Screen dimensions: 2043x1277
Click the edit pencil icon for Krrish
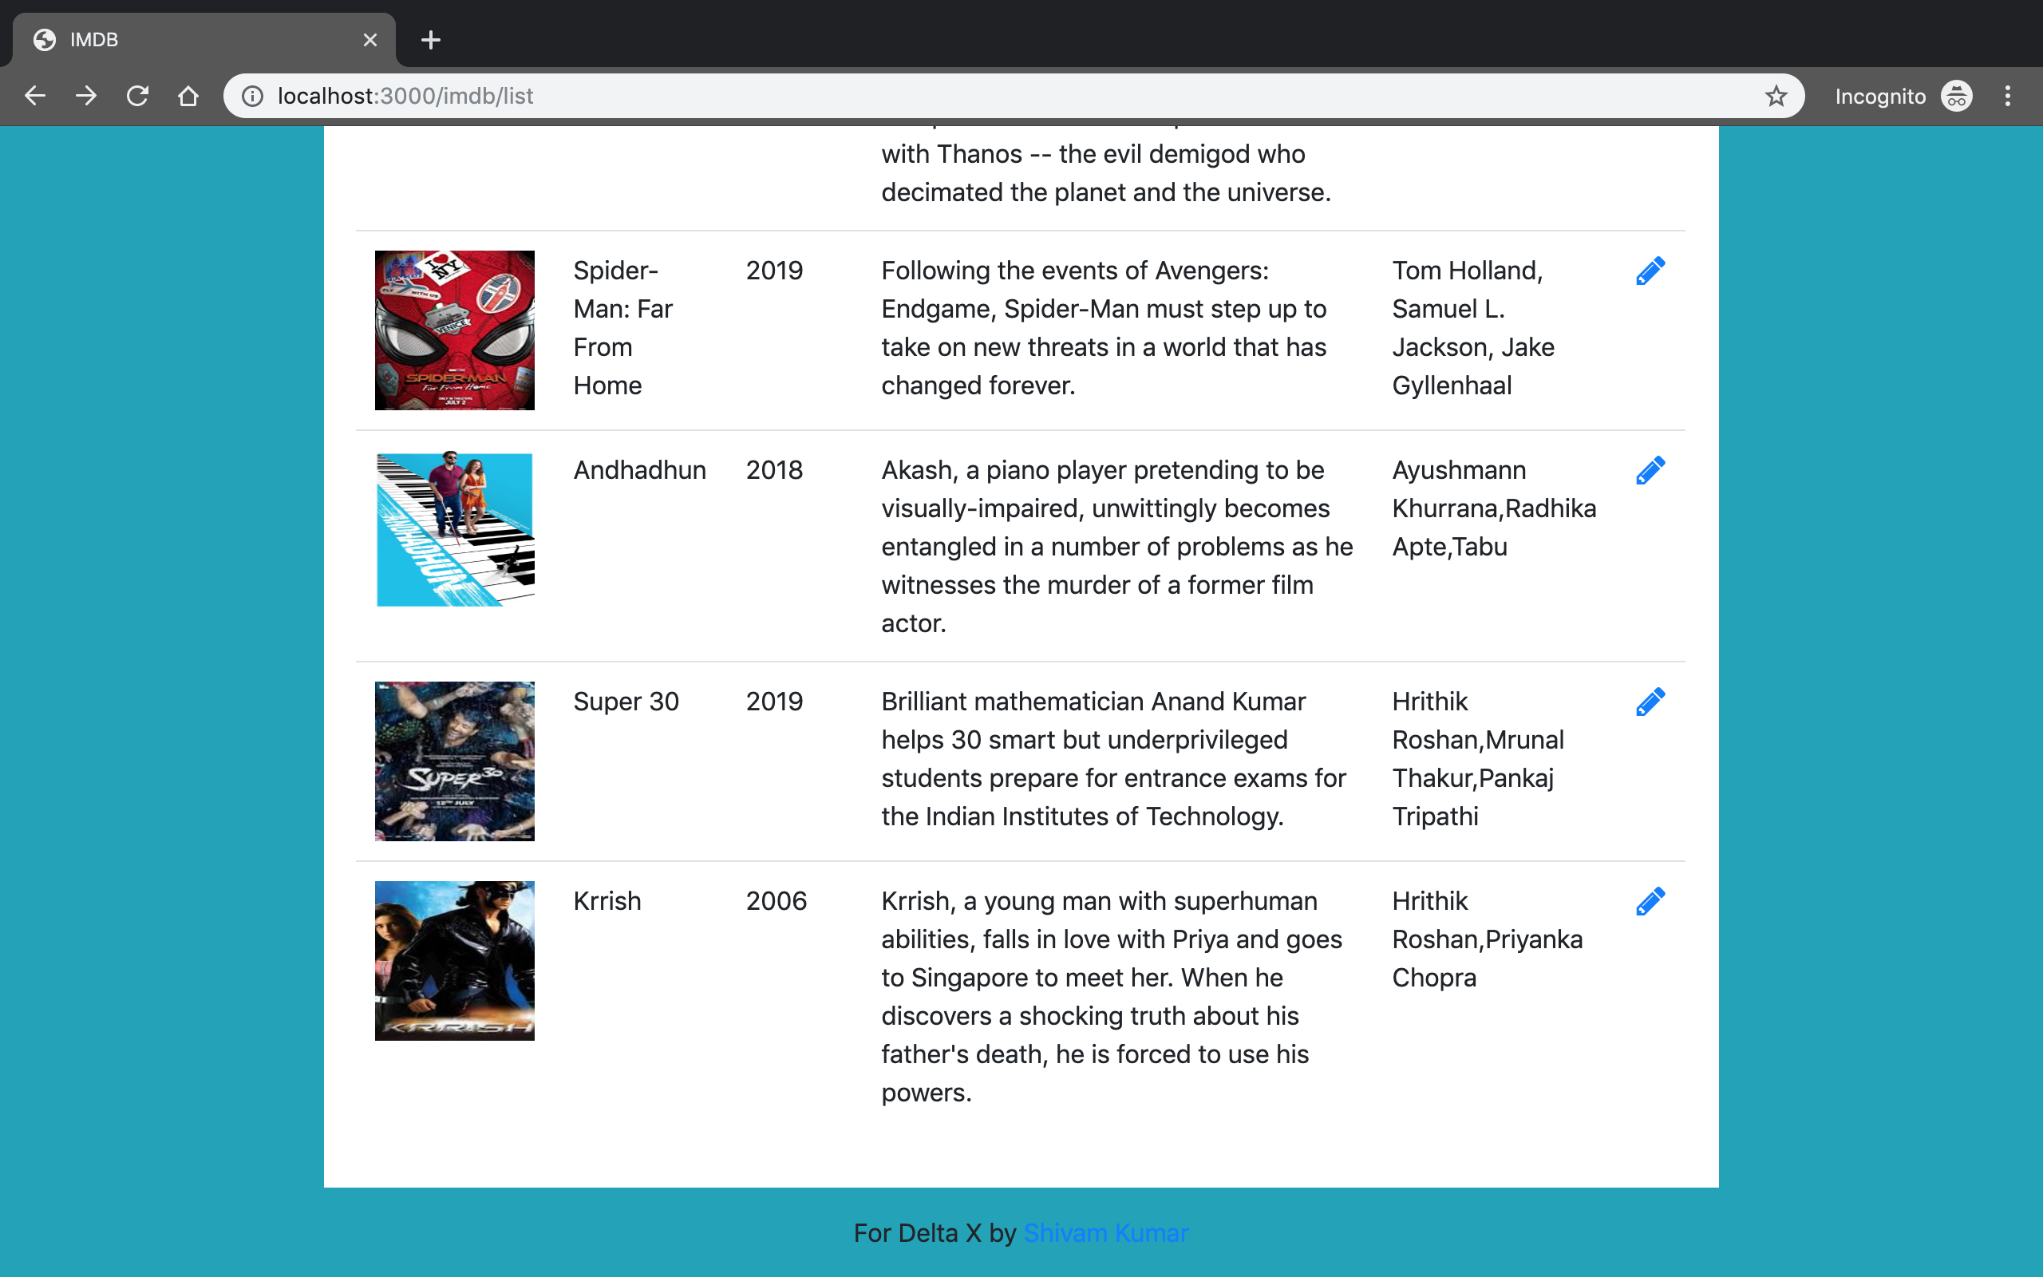coord(1650,900)
